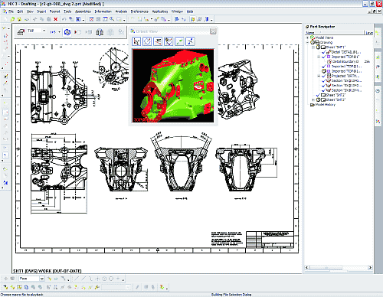
Task: Click the isometric wireframe drawing view
Action: 238,90
